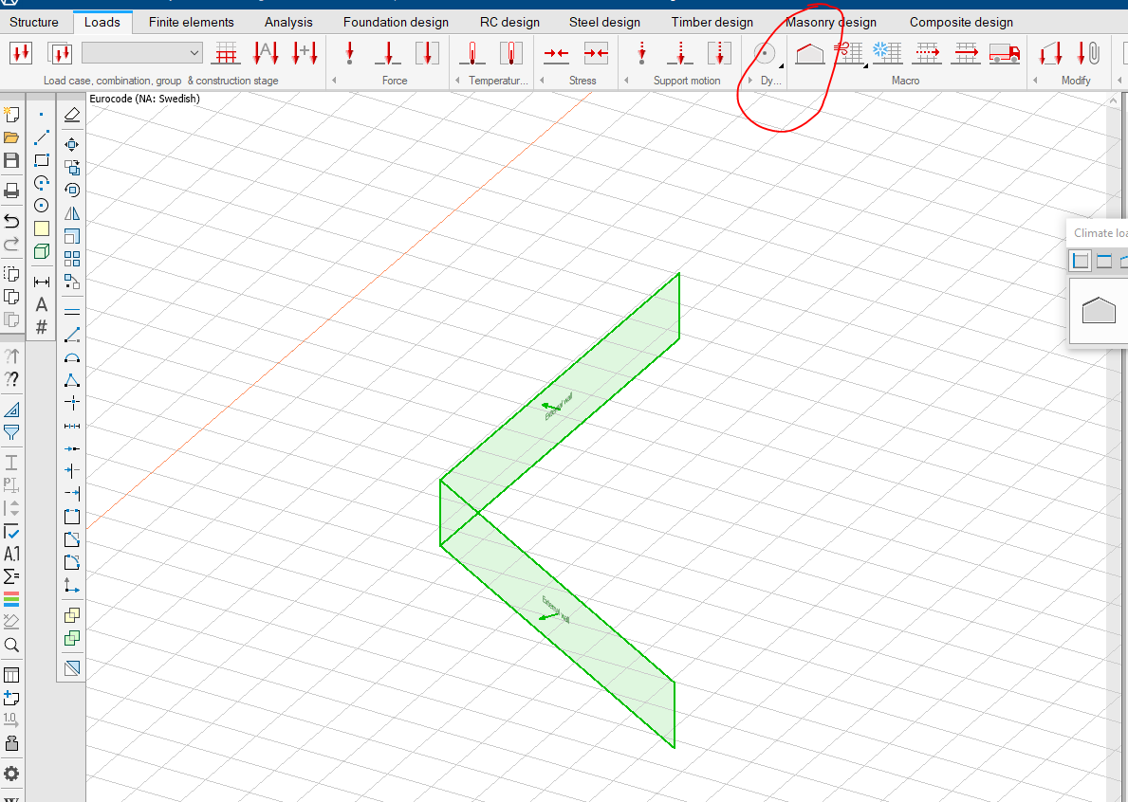Open the Dynamic loads mass tool

(766, 53)
